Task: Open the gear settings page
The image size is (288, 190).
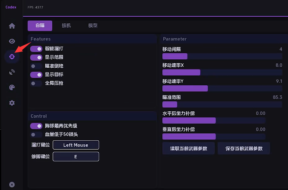Action: click(12, 103)
